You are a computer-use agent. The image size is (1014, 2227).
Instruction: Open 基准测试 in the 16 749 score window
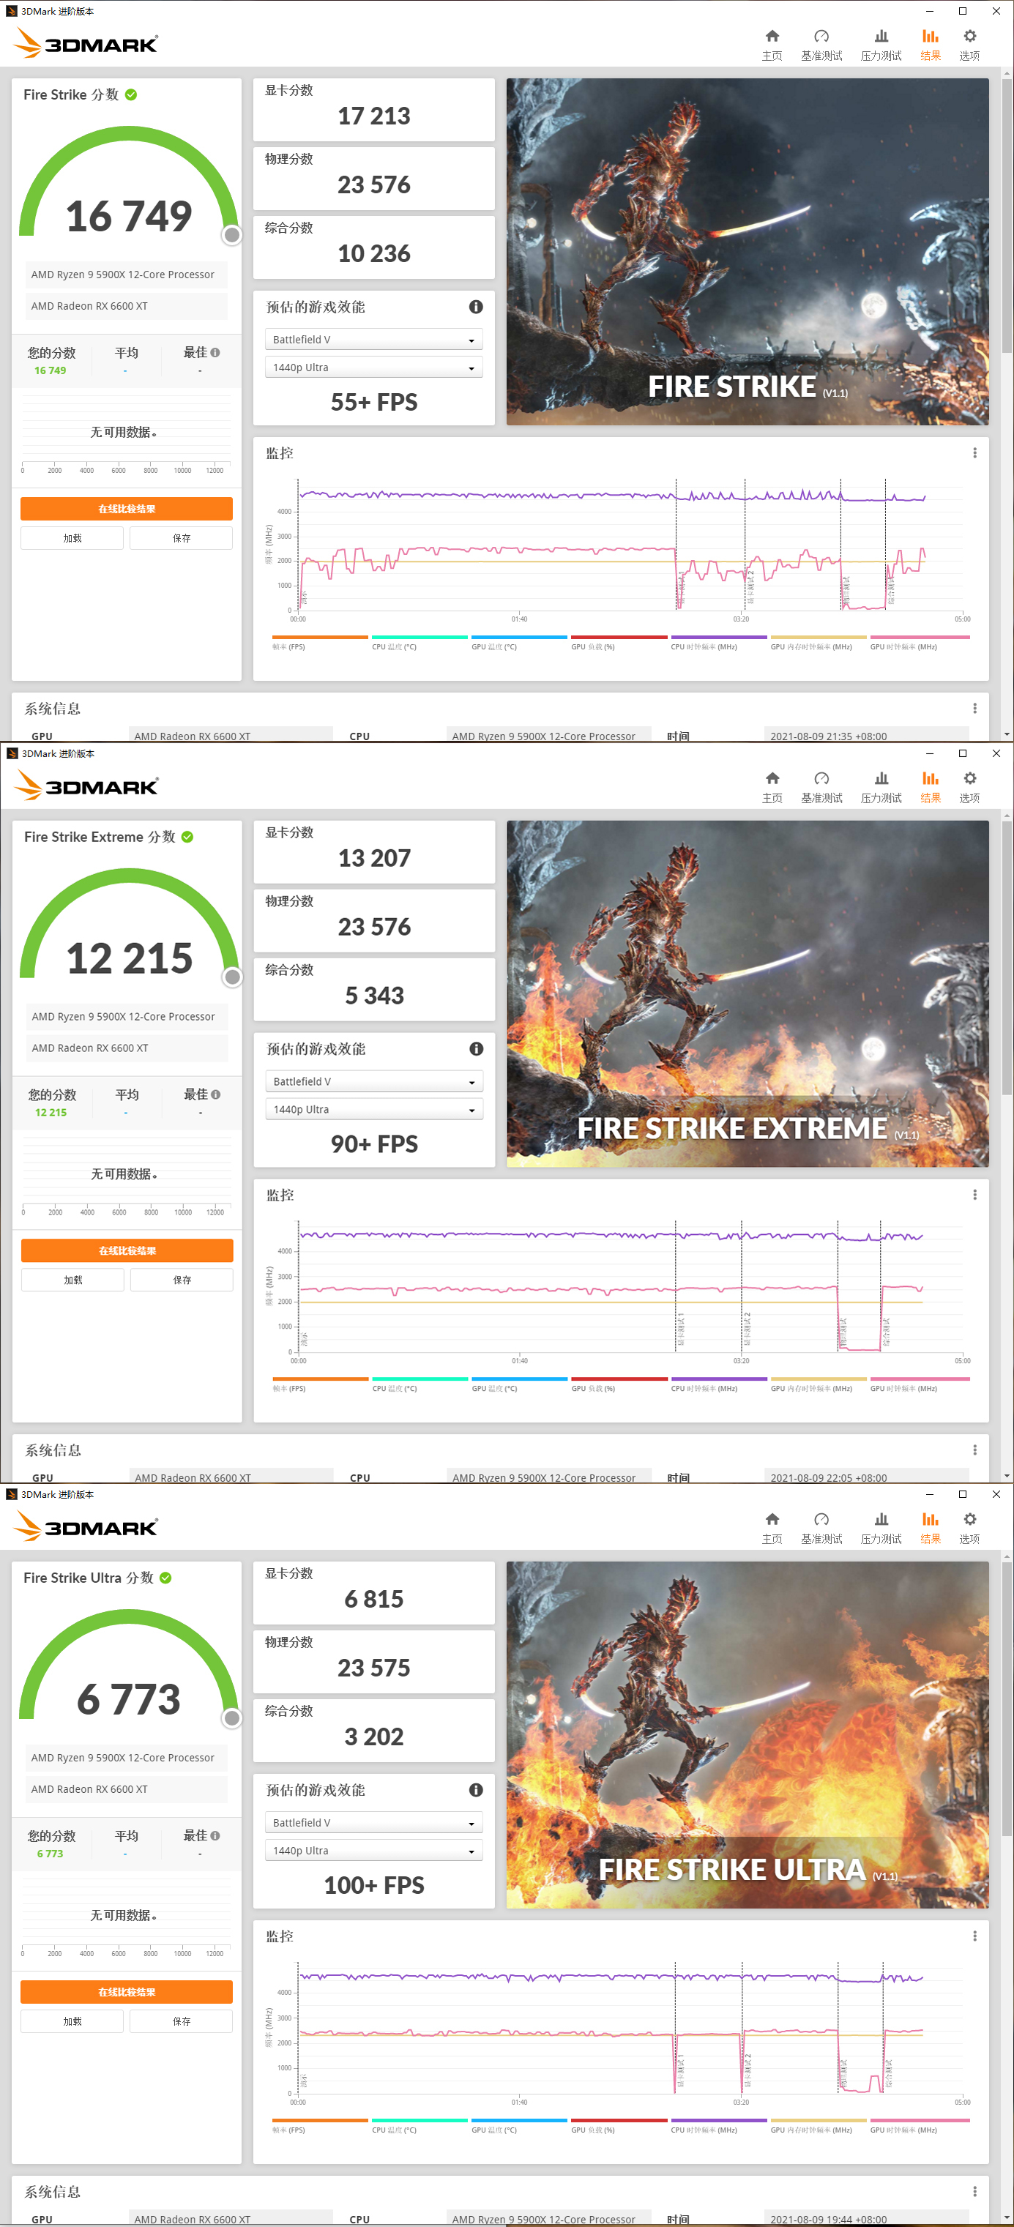(x=821, y=45)
